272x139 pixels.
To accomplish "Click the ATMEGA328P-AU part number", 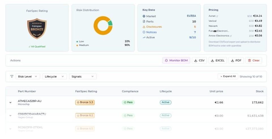I will tap(30, 101).
